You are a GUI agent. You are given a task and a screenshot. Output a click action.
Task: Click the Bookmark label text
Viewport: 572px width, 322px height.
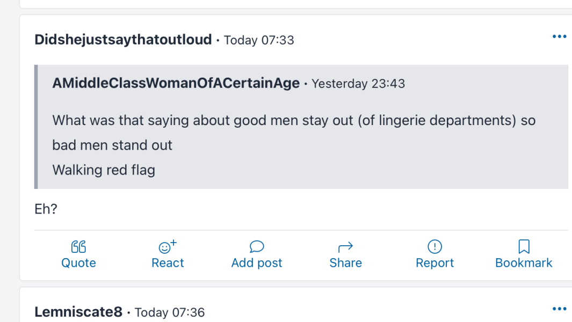(x=524, y=263)
